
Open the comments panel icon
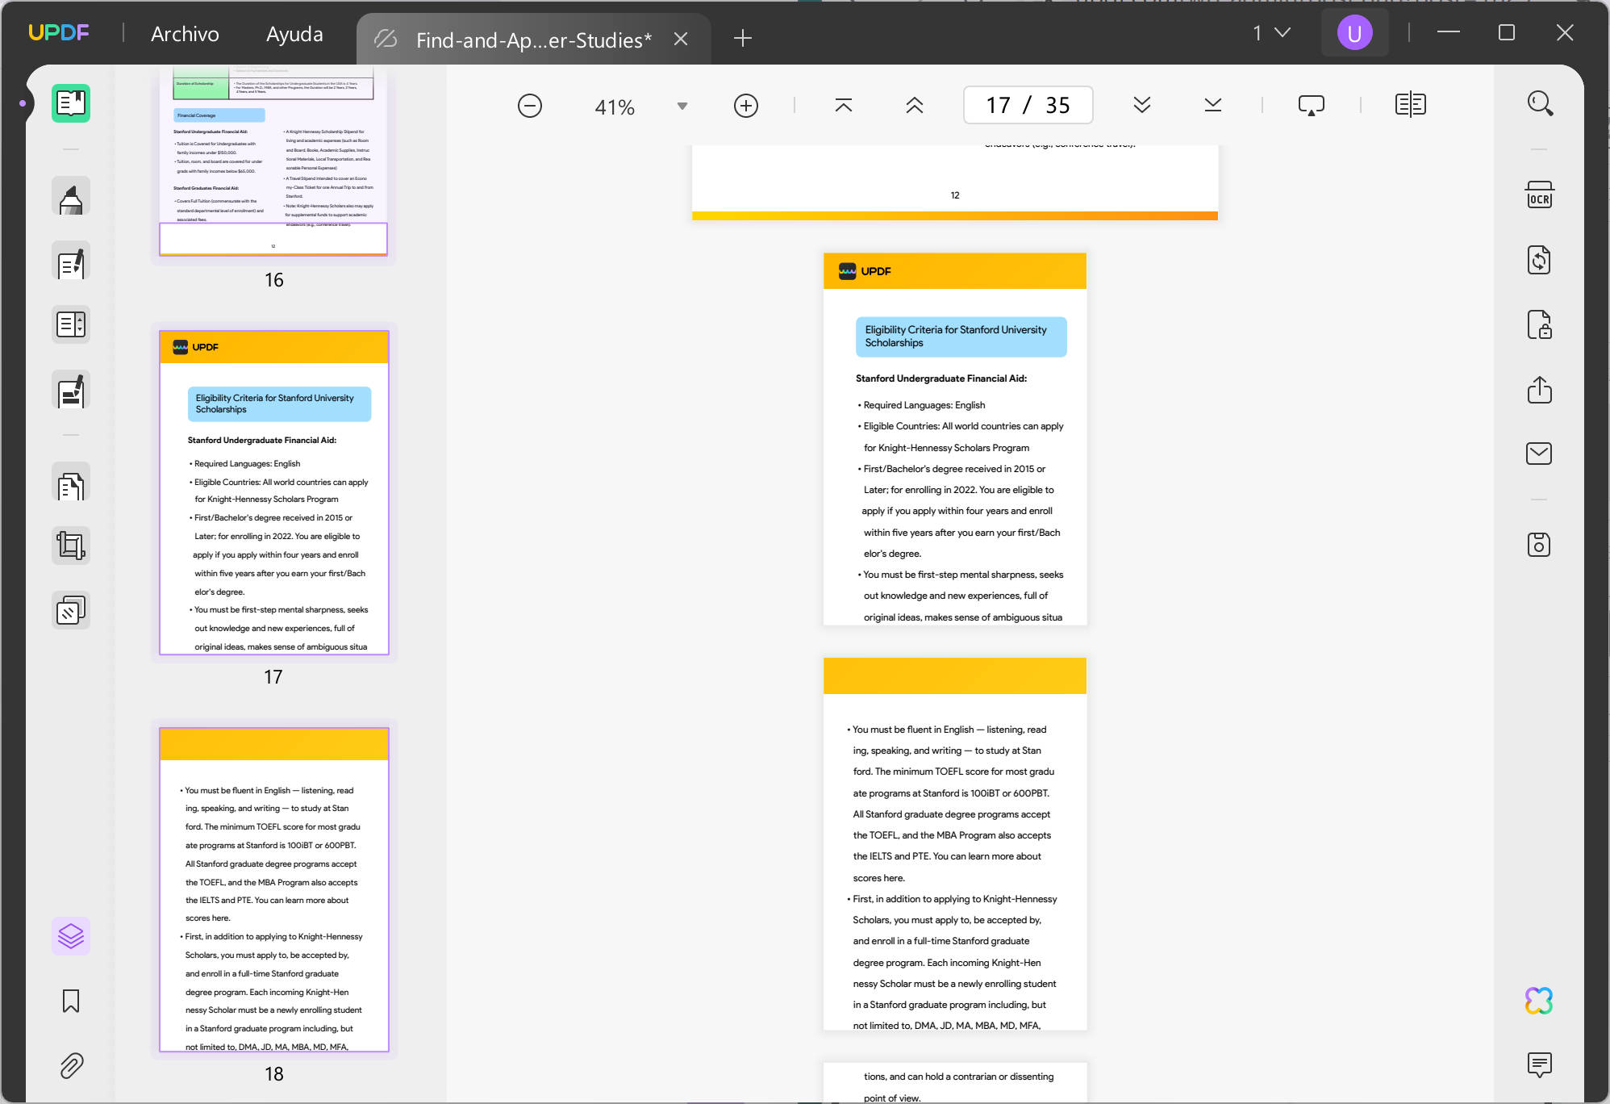click(1539, 1065)
